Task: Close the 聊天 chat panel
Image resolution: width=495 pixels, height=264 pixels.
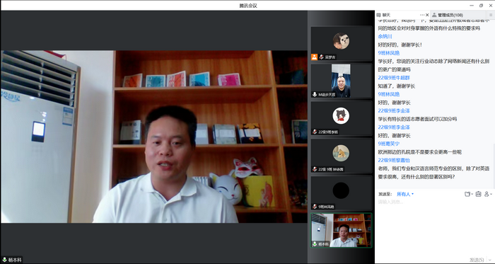Action: coord(427,15)
